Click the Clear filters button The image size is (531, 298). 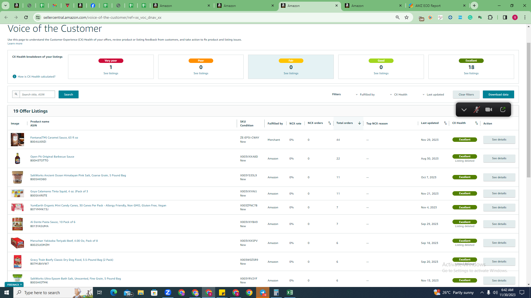point(466,94)
